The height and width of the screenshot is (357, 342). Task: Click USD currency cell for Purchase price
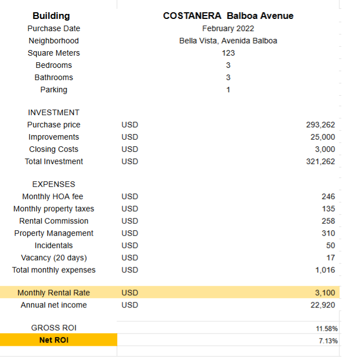click(129, 125)
